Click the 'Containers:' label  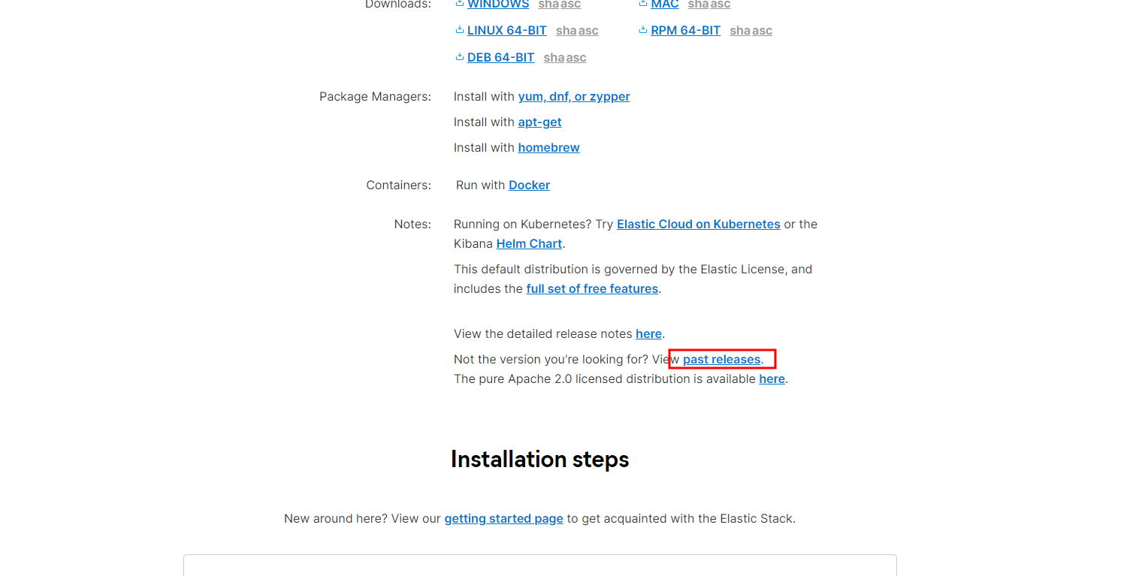(399, 185)
